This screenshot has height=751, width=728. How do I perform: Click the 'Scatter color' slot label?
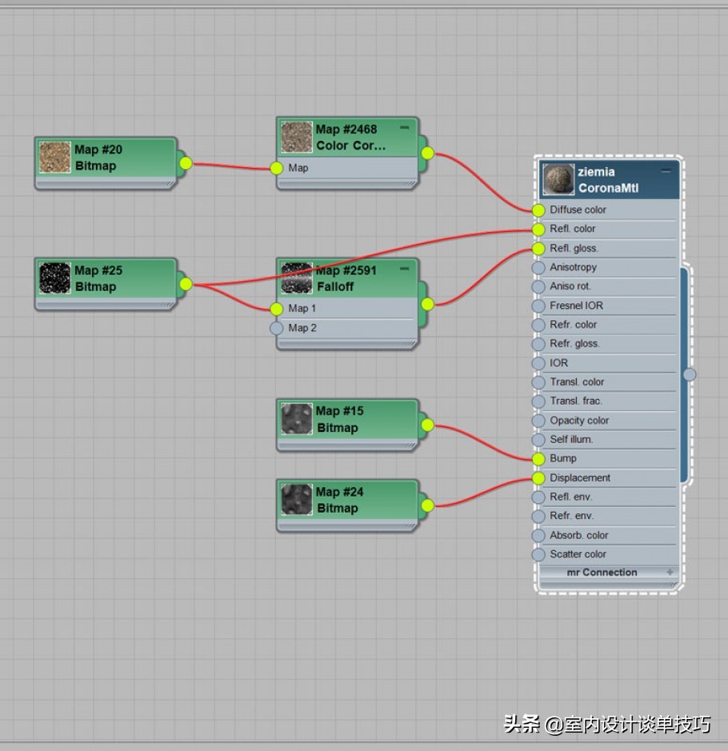[578, 554]
